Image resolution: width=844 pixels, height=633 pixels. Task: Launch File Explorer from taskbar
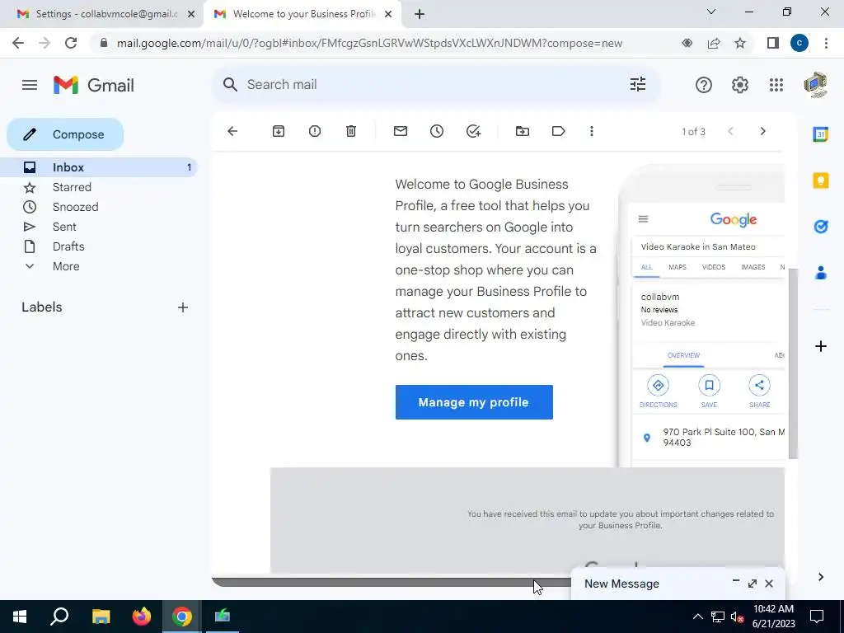tap(101, 617)
